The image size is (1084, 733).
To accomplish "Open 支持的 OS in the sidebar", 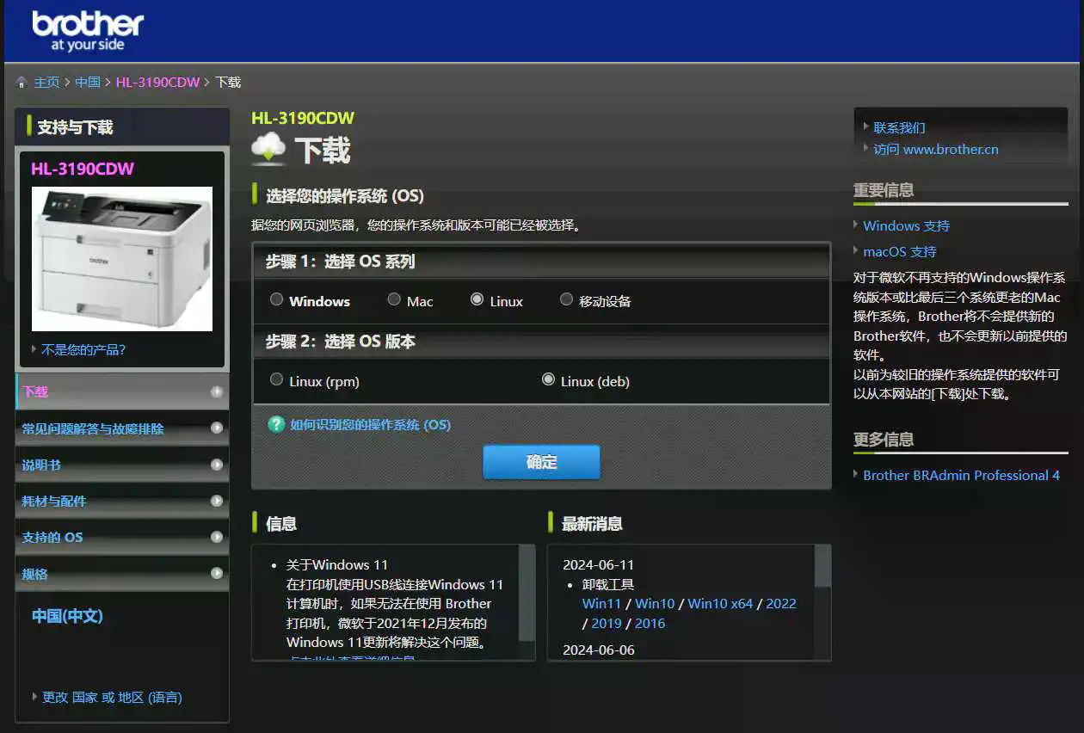I will click(x=122, y=537).
